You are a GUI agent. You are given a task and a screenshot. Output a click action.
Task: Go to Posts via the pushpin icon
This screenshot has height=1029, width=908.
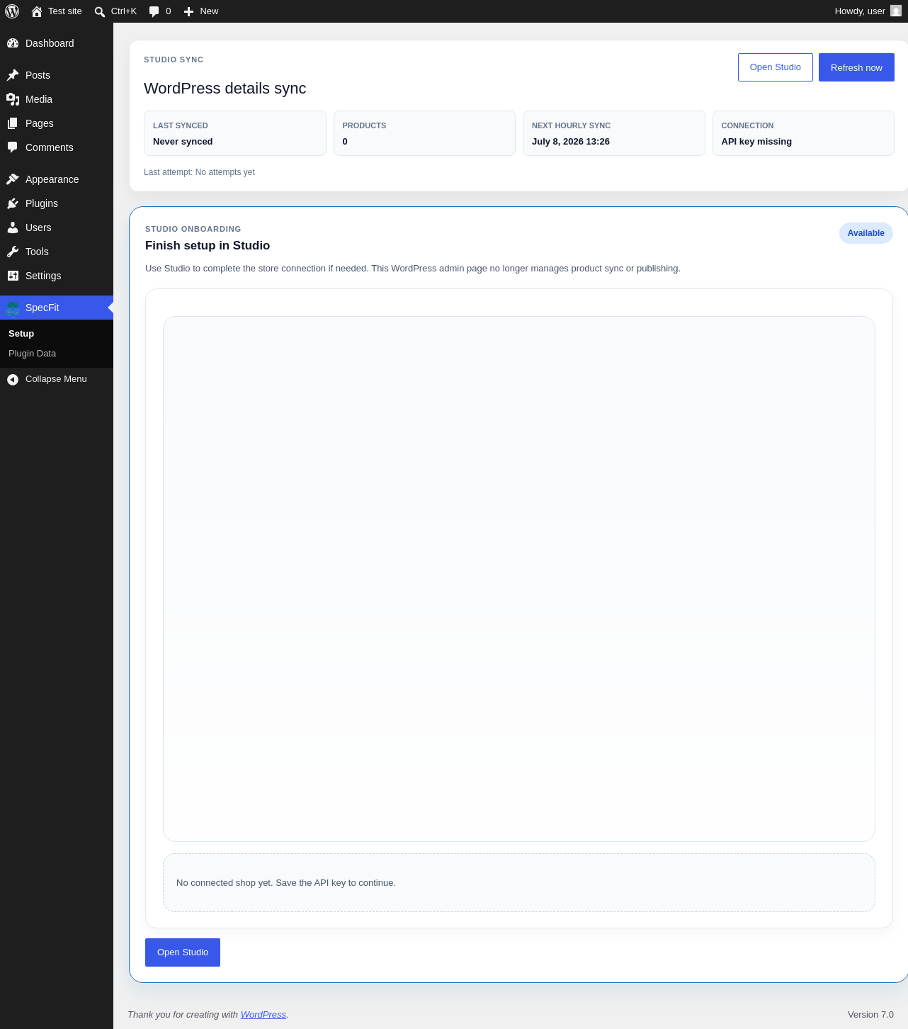click(13, 75)
